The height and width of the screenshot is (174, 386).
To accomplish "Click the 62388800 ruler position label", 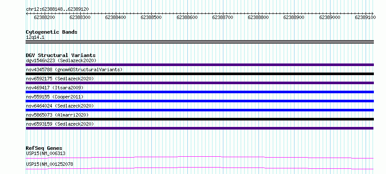I will click(x=258, y=17).
